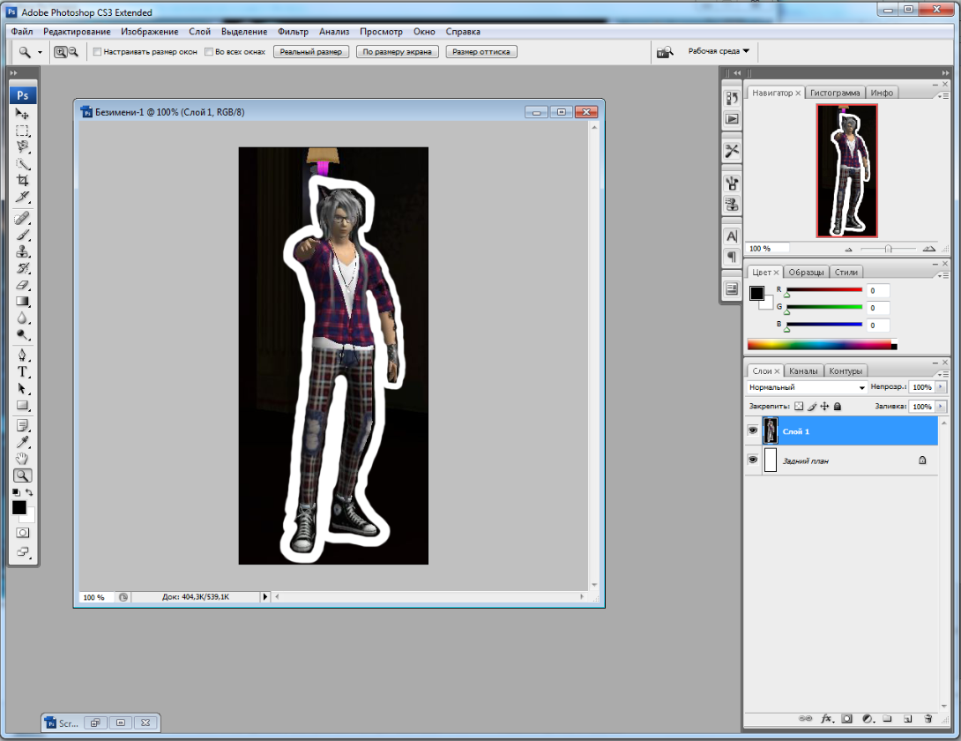Open layer styles fx menu

point(827,719)
